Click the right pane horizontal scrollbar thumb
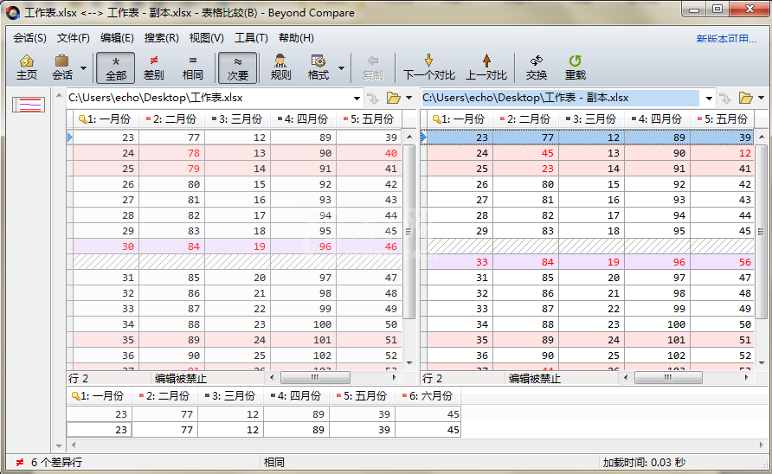This screenshot has height=474, width=772. 668,377
